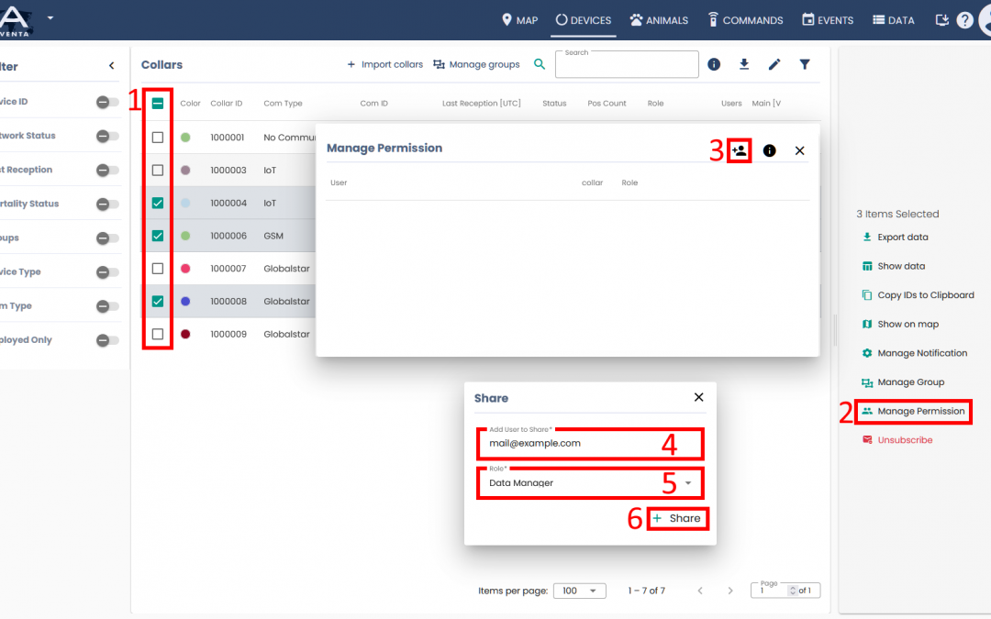The image size is (991, 619).
Task: Click the add user icon in Manage Permission
Action: point(740,150)
